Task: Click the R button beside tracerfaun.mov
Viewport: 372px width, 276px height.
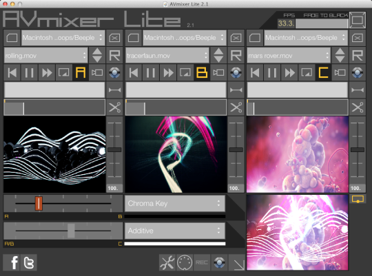Action: click(236, 55)
